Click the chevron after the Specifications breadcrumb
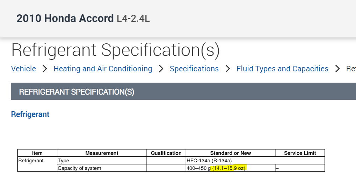356x191 pixels. point(227,69)
